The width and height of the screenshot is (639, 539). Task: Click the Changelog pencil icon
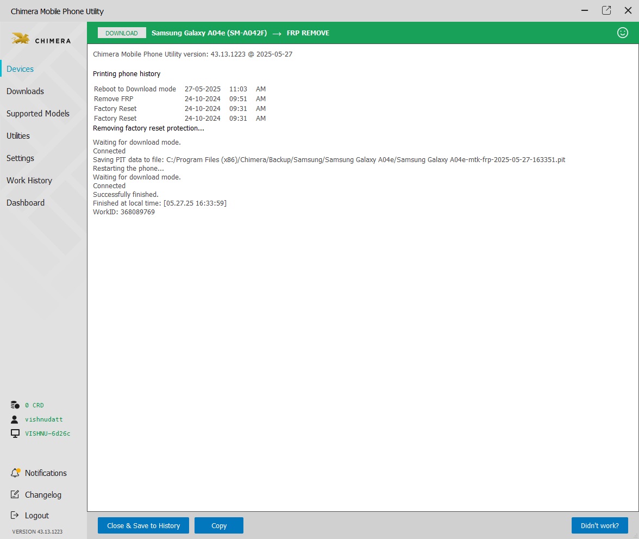(15, 494)
